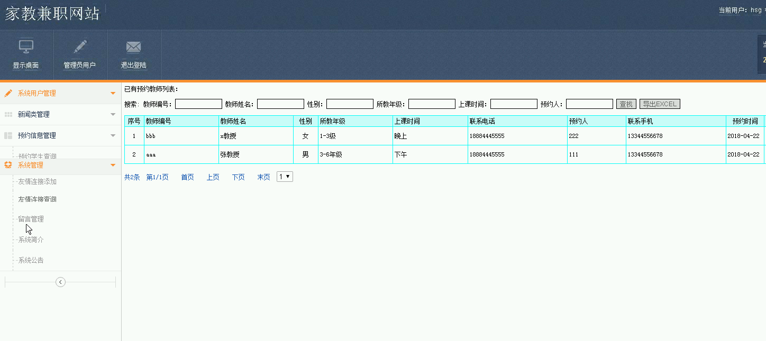Click the 查找 search button
The height and width of the screenshot is (341, 766).
click(626, 104)
